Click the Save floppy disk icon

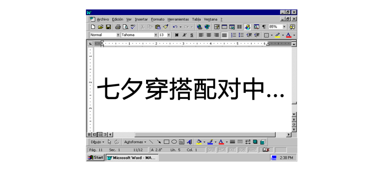pyautogui.click(x=108, y=27)
